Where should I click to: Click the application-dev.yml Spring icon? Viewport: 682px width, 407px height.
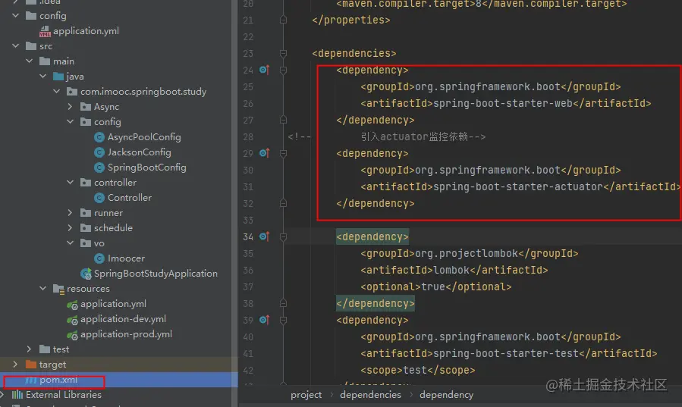click(72, 320)
